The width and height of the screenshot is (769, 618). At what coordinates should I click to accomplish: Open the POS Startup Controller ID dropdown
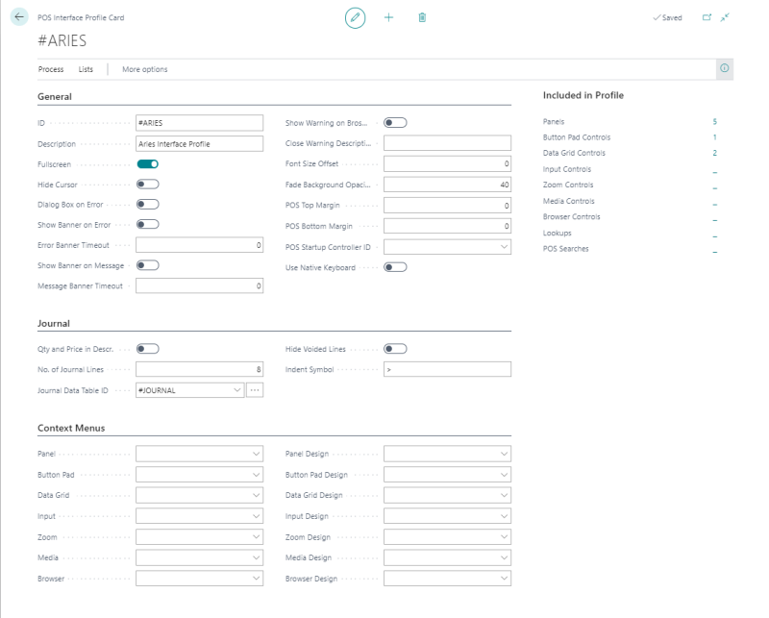point(503,248)
